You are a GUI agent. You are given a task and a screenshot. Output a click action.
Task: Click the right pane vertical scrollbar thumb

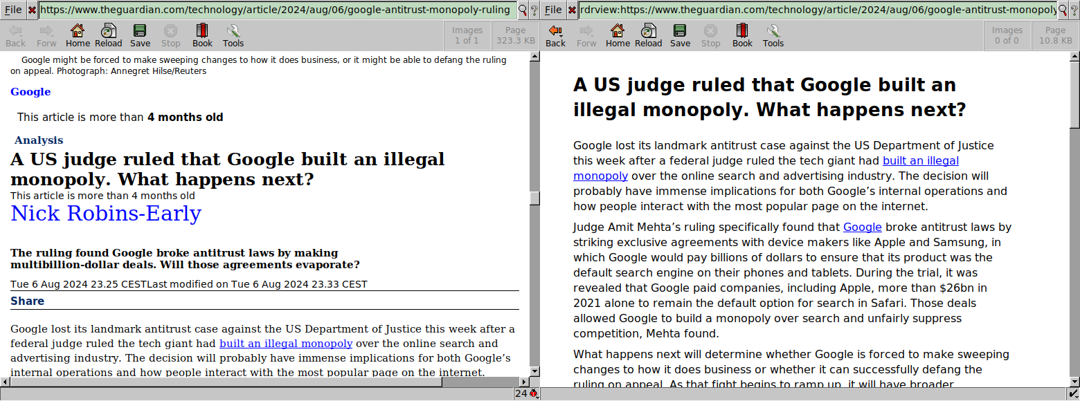tap(1074, 95)
